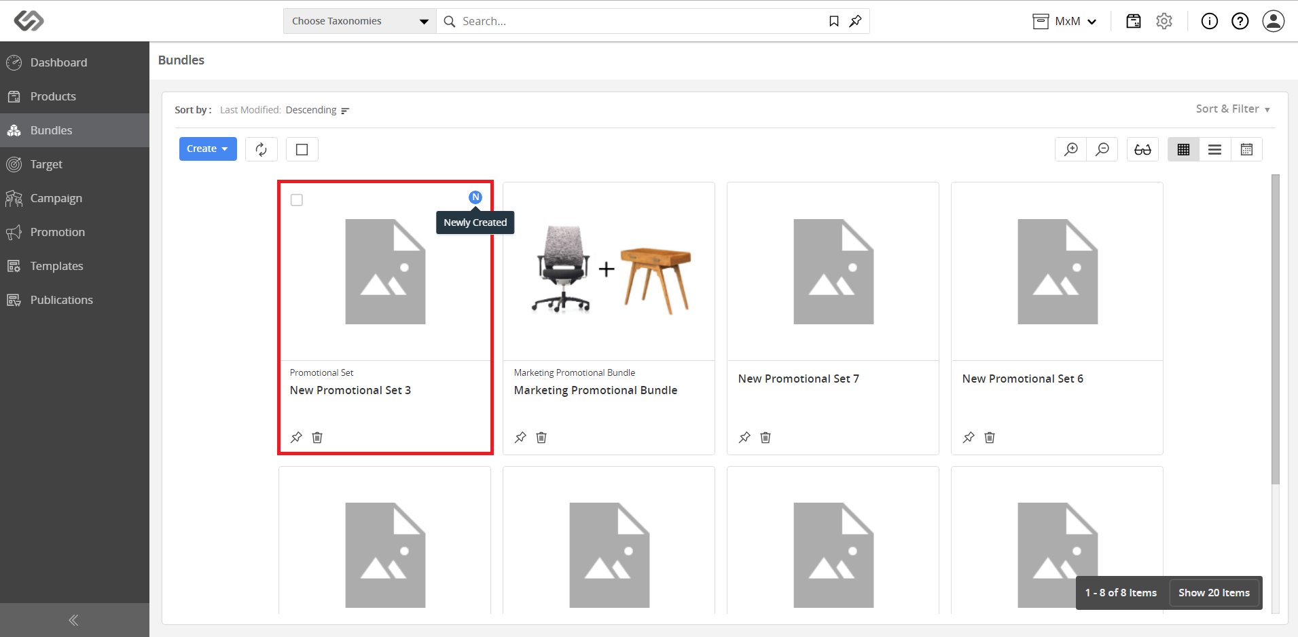Open the Choose Taxonomies dropdown
The width and height of the screenshot is (1298, 637).
360,21
